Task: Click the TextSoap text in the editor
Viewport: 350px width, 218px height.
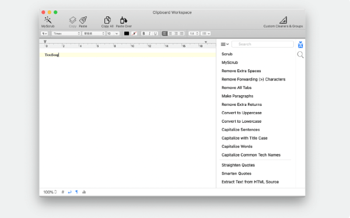Action: pos(51,55)
